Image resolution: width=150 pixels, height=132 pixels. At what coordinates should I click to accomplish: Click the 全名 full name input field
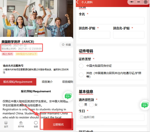112,21
